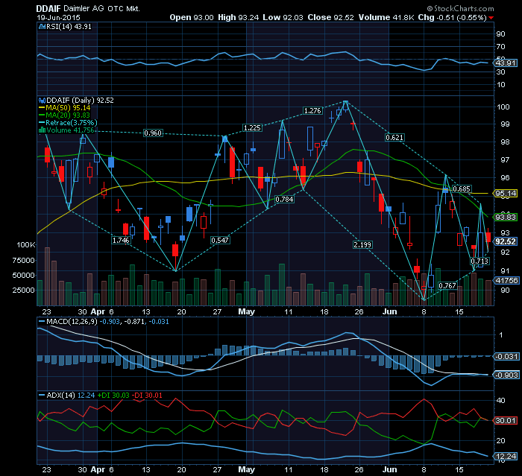This screenshot has width=522, height=476.
Task: Click the retracement label 0.767
Action: (x=447, y=286)
